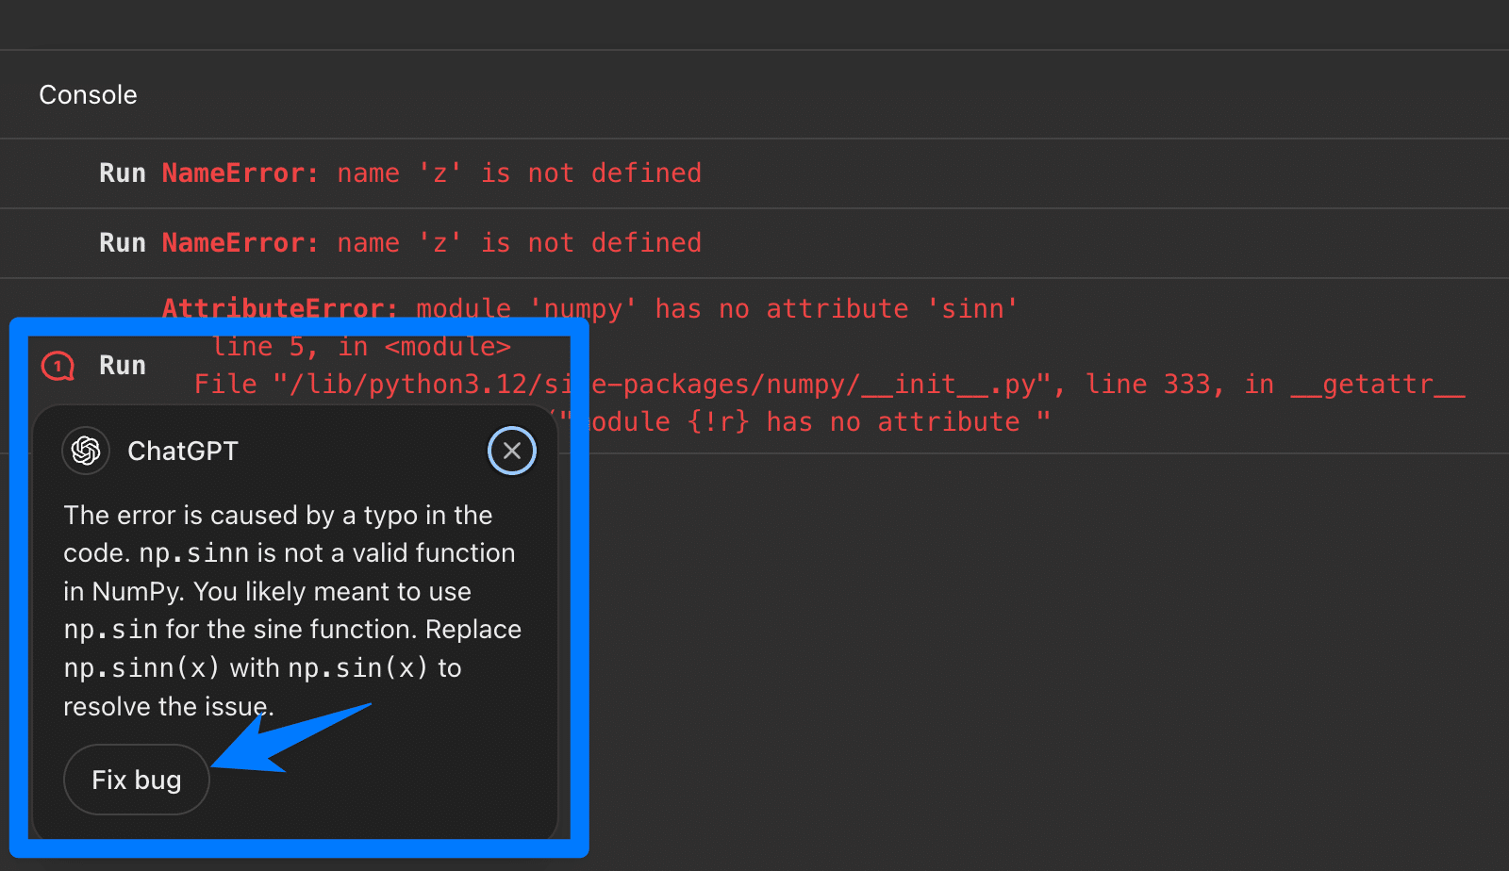Click 'np.sin(x)' code in the explanation
This screenshot has width=1509, height=871.
point(357,668)
